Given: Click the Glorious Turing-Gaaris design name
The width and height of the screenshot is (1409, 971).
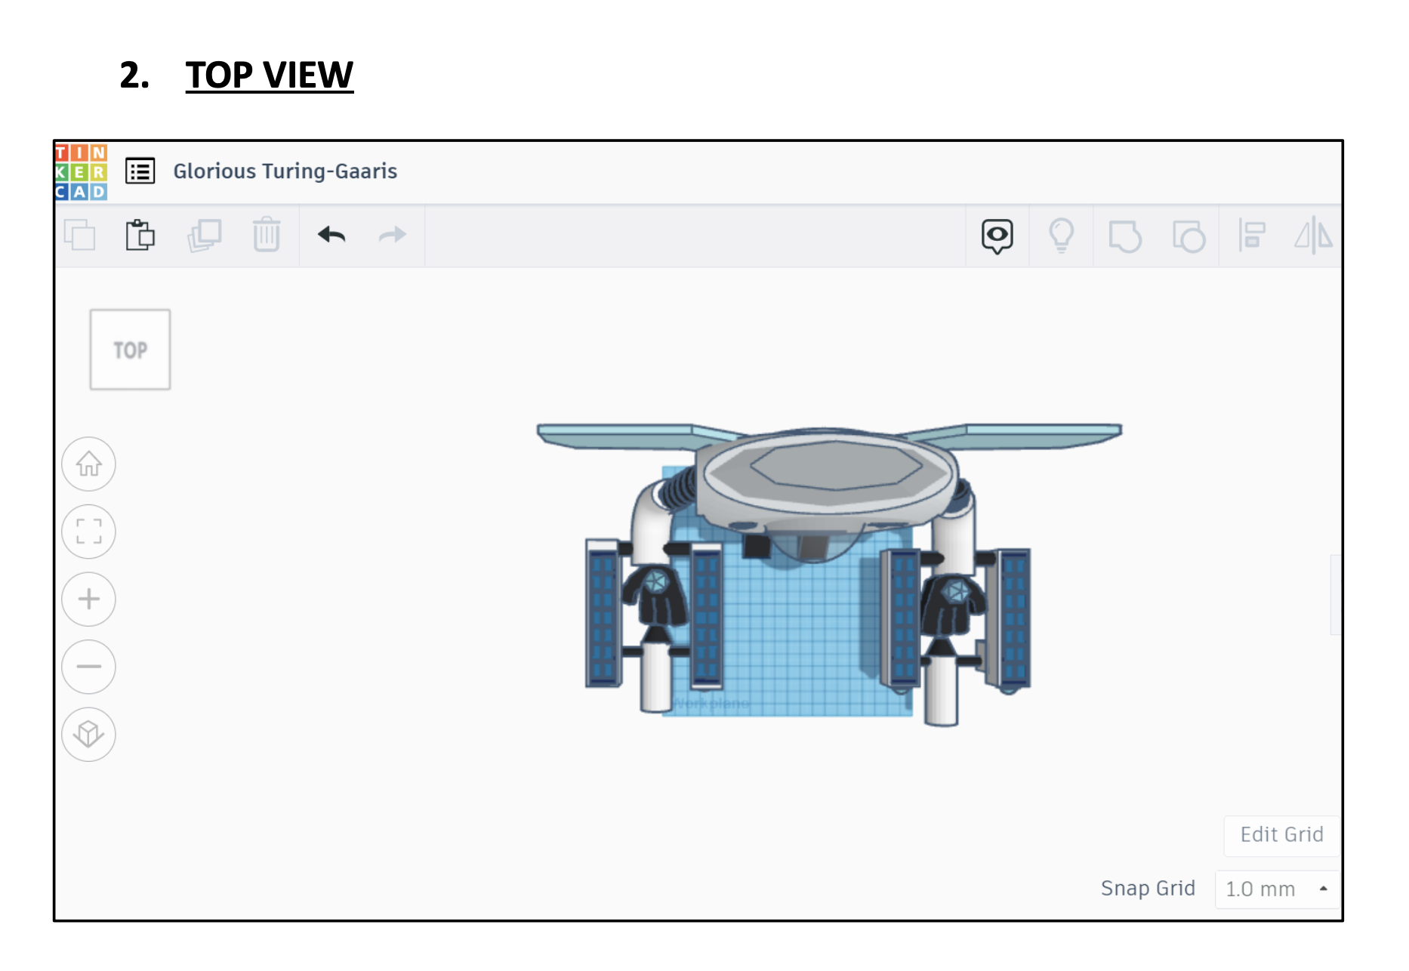Looking at the screenshot, I should (285, 171).
